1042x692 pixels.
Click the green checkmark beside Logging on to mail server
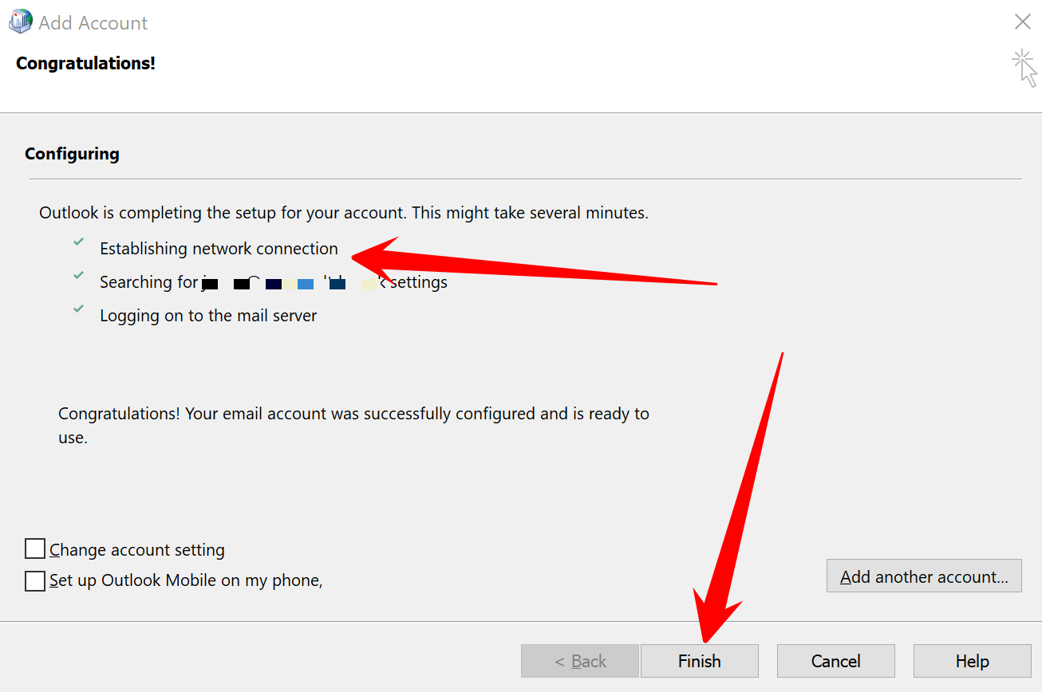pyautogui.click(x=78, y=309)
